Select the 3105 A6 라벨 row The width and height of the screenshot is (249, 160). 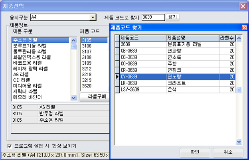(x=60, y=107)
